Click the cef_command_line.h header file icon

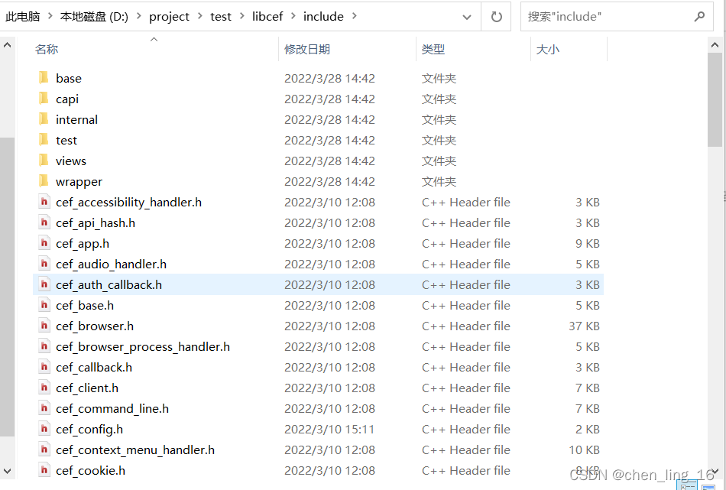(x=44, y=408)
